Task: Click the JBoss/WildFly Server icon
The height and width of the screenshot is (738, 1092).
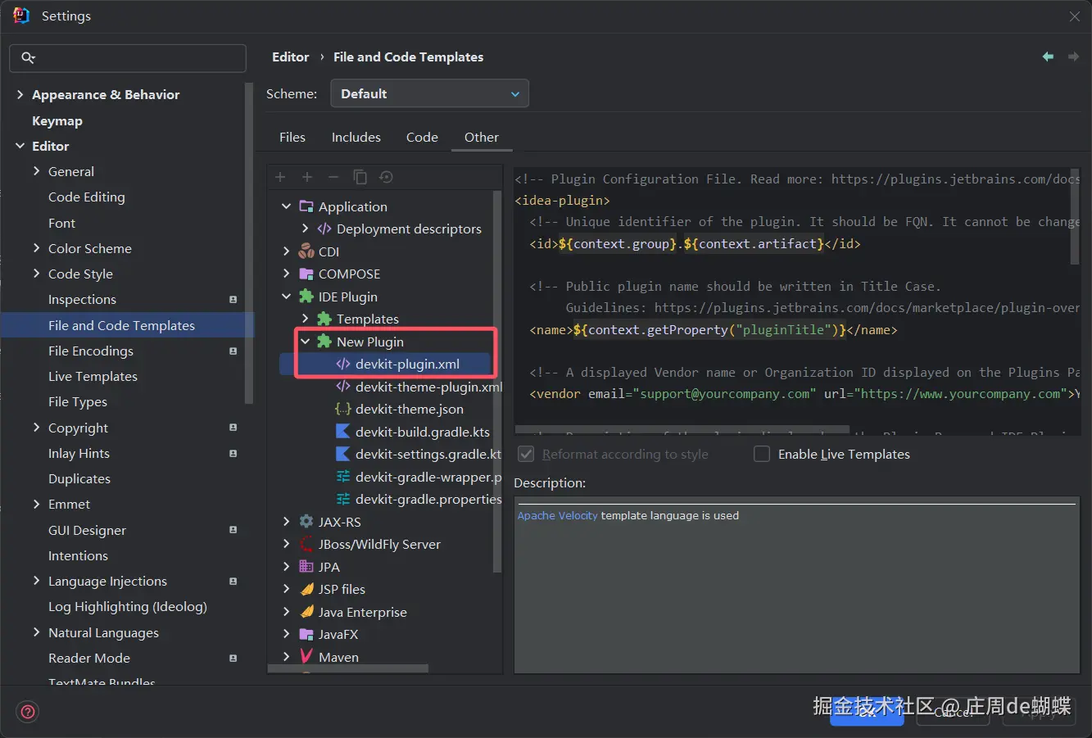Action: 306,544
